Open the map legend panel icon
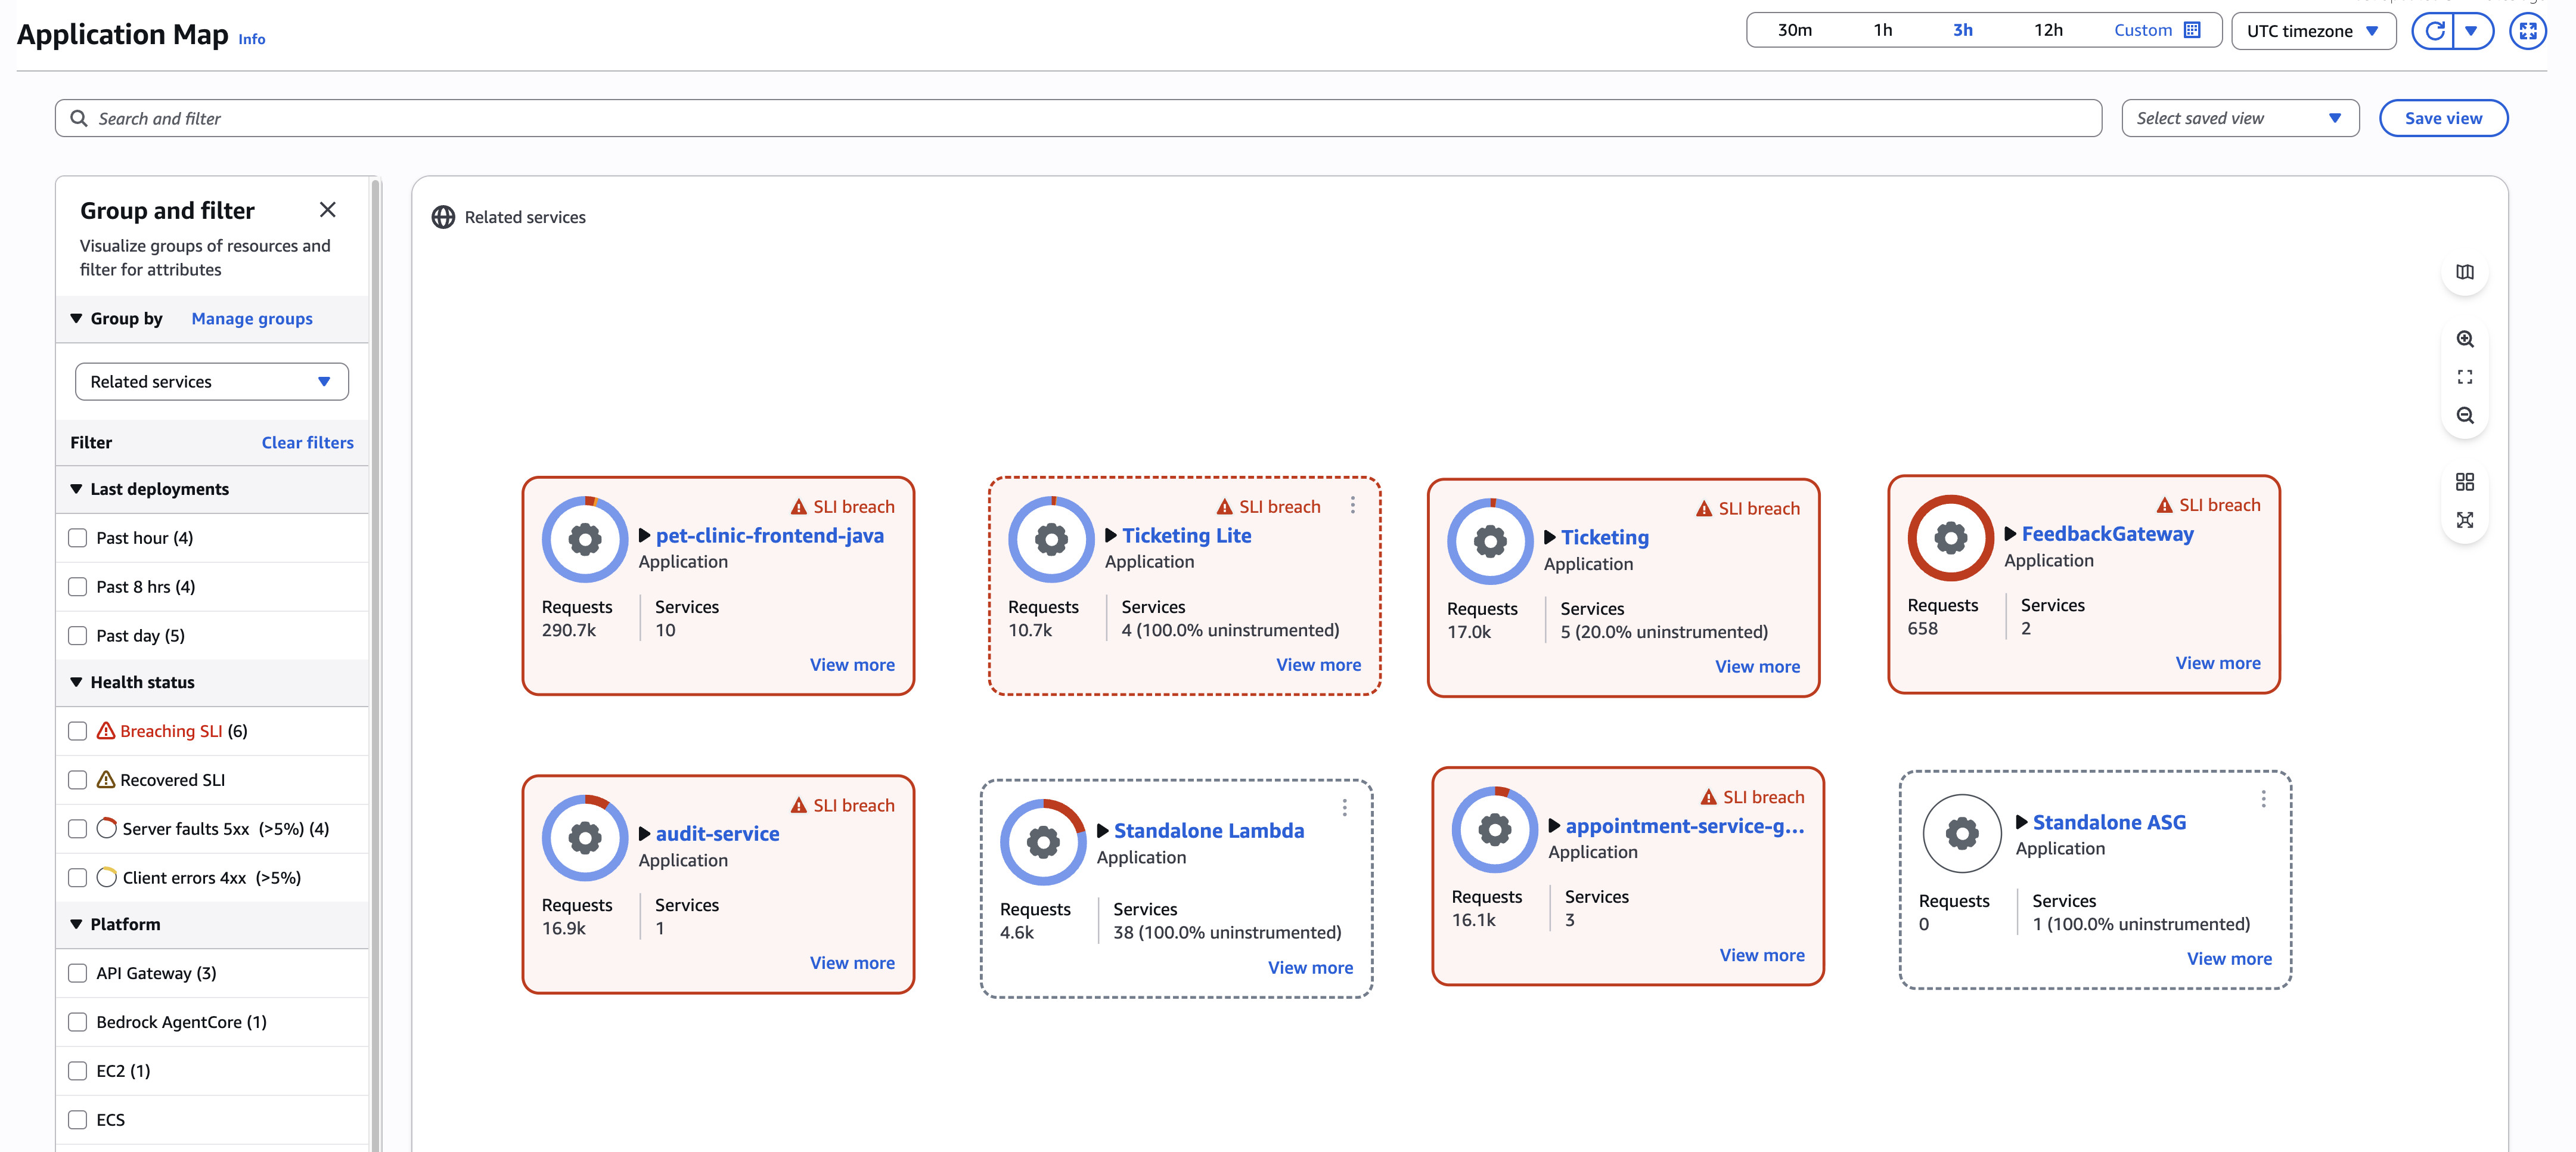Viewport: 2576px width, 1152px height. [2465, 272]
